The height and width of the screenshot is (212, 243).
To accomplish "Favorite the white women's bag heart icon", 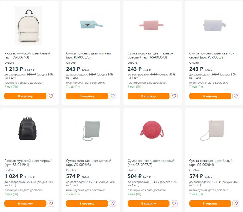I will point(236,203).
